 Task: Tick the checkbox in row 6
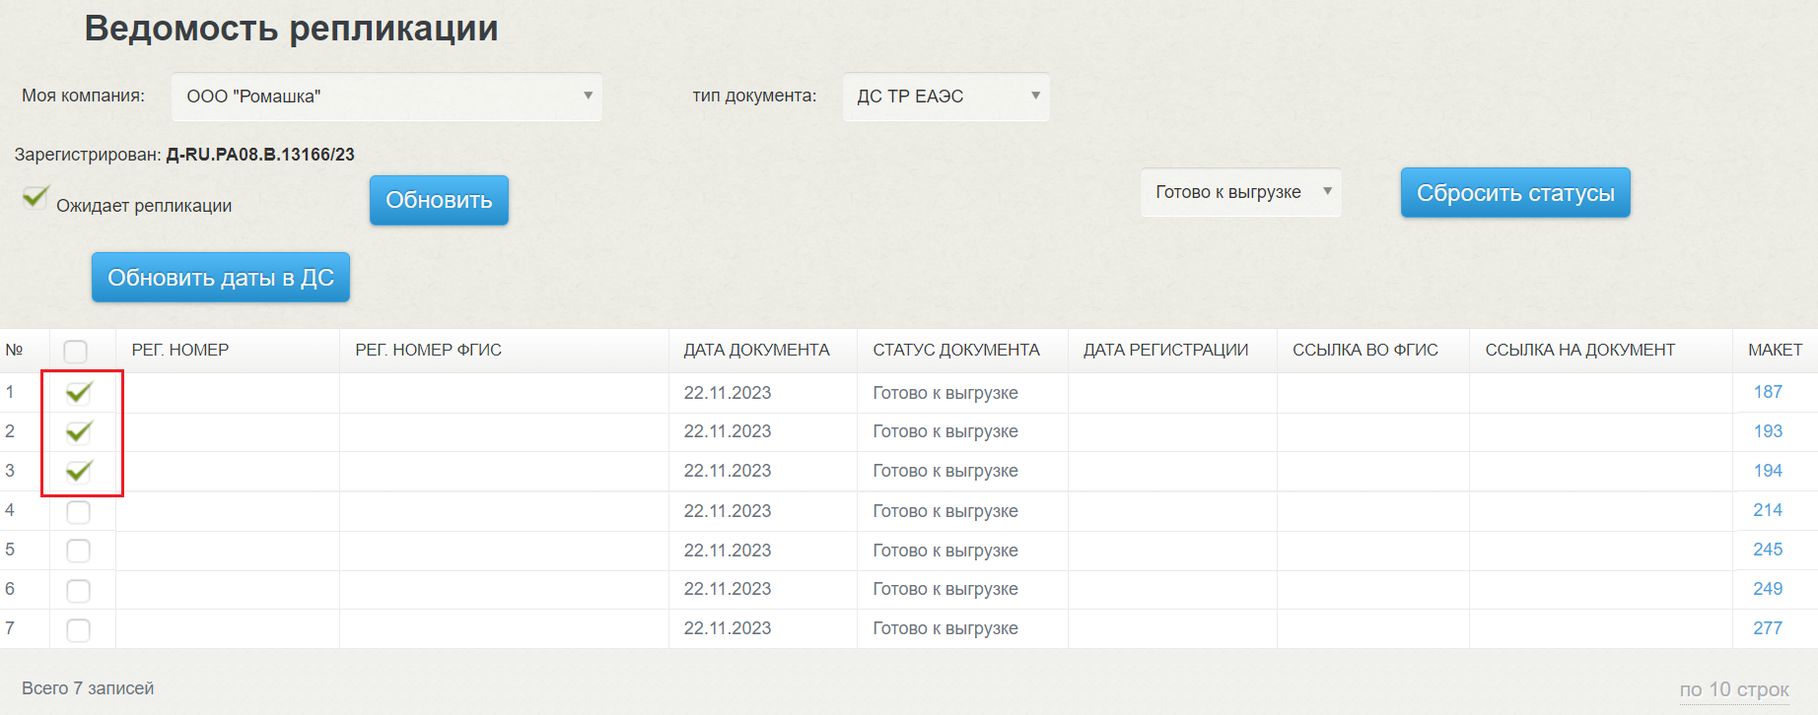click(x=78, y=591)
